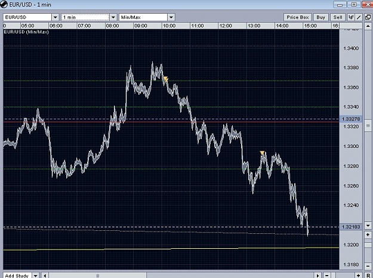Click the Sell button
This screenshot has width=373, height=278.
[x=338, y=17]
